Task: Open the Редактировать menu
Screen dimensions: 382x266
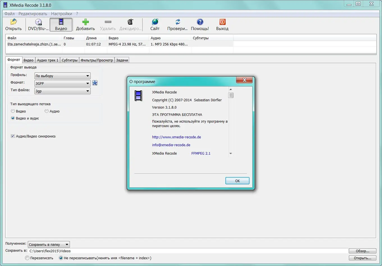Action: (x=33, y=13)
